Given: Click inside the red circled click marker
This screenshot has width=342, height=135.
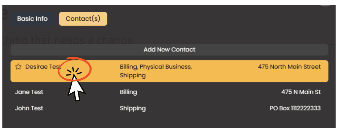Looking at the screenshot, I should 74,69.
